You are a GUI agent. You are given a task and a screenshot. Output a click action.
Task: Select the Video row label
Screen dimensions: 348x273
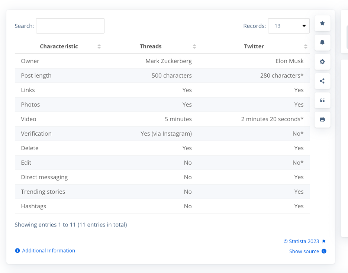pos(28,119)
